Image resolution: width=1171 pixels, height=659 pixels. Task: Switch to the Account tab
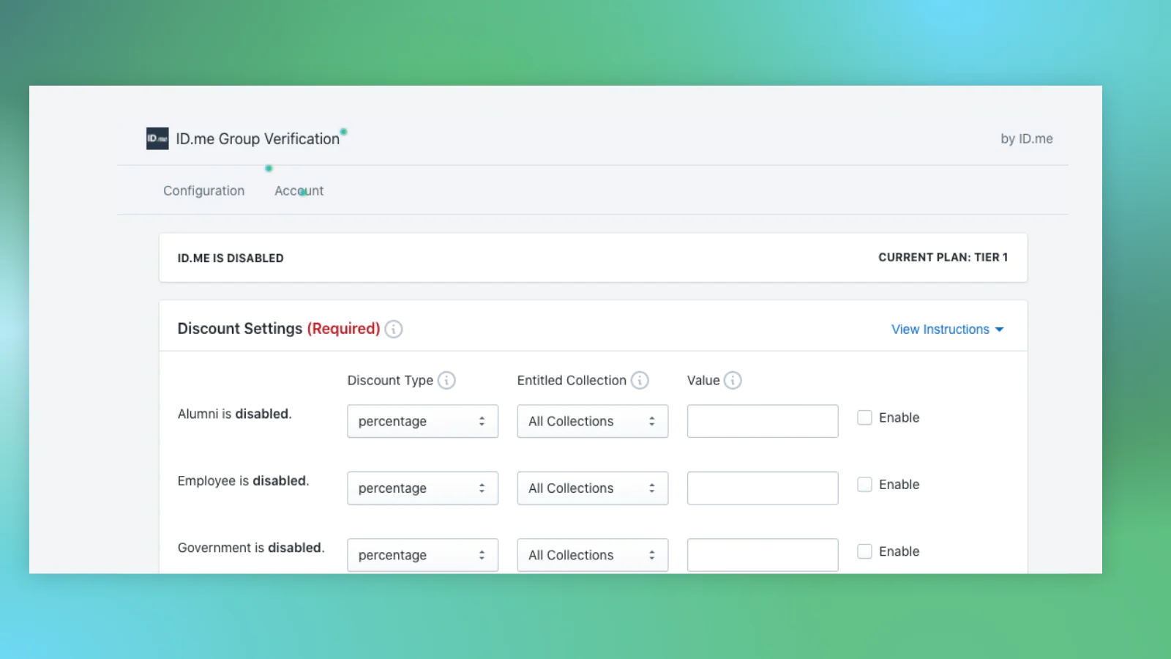(299, 190)
